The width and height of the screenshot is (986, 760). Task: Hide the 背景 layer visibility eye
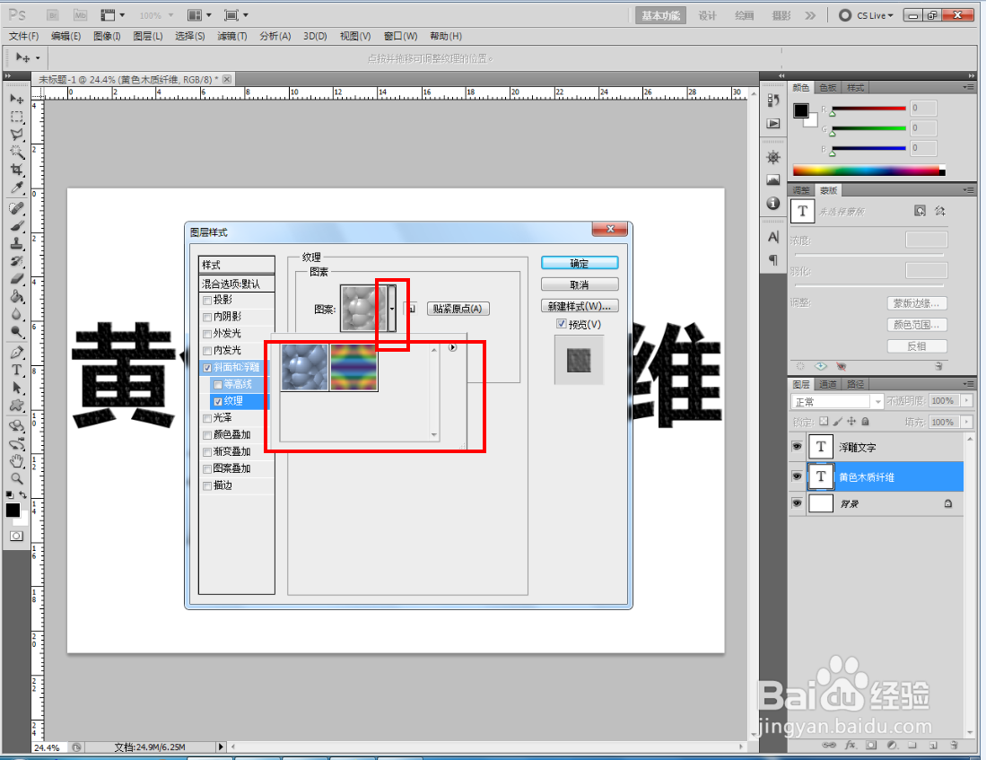797,503
